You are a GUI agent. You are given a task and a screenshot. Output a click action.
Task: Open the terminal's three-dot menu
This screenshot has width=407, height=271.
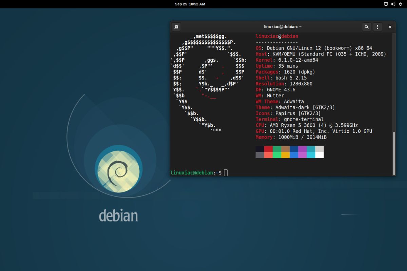[377, 27]
